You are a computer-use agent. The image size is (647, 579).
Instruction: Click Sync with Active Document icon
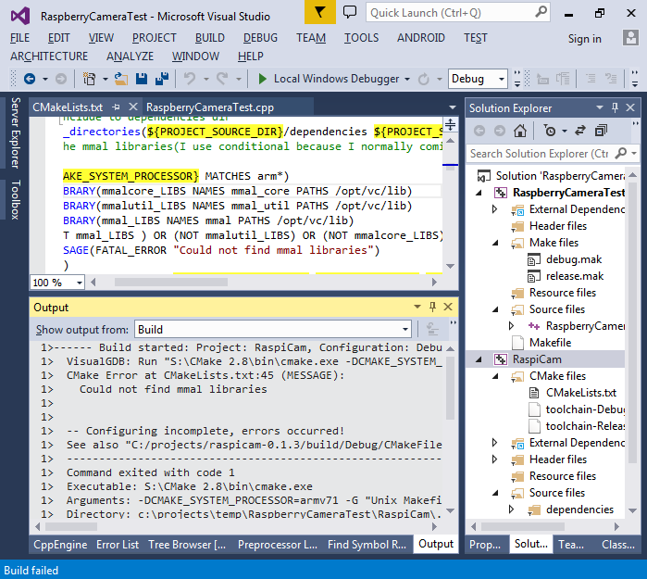pos(580,131)
